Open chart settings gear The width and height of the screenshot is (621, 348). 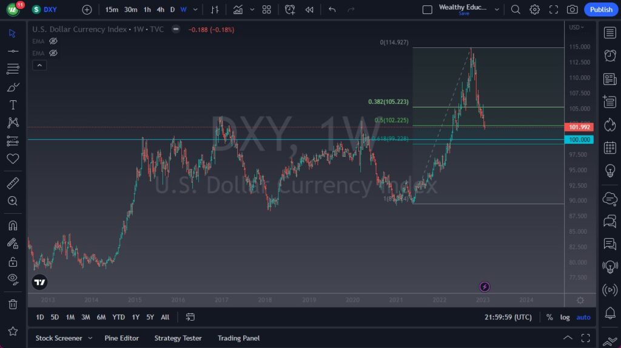coord(535,10)
